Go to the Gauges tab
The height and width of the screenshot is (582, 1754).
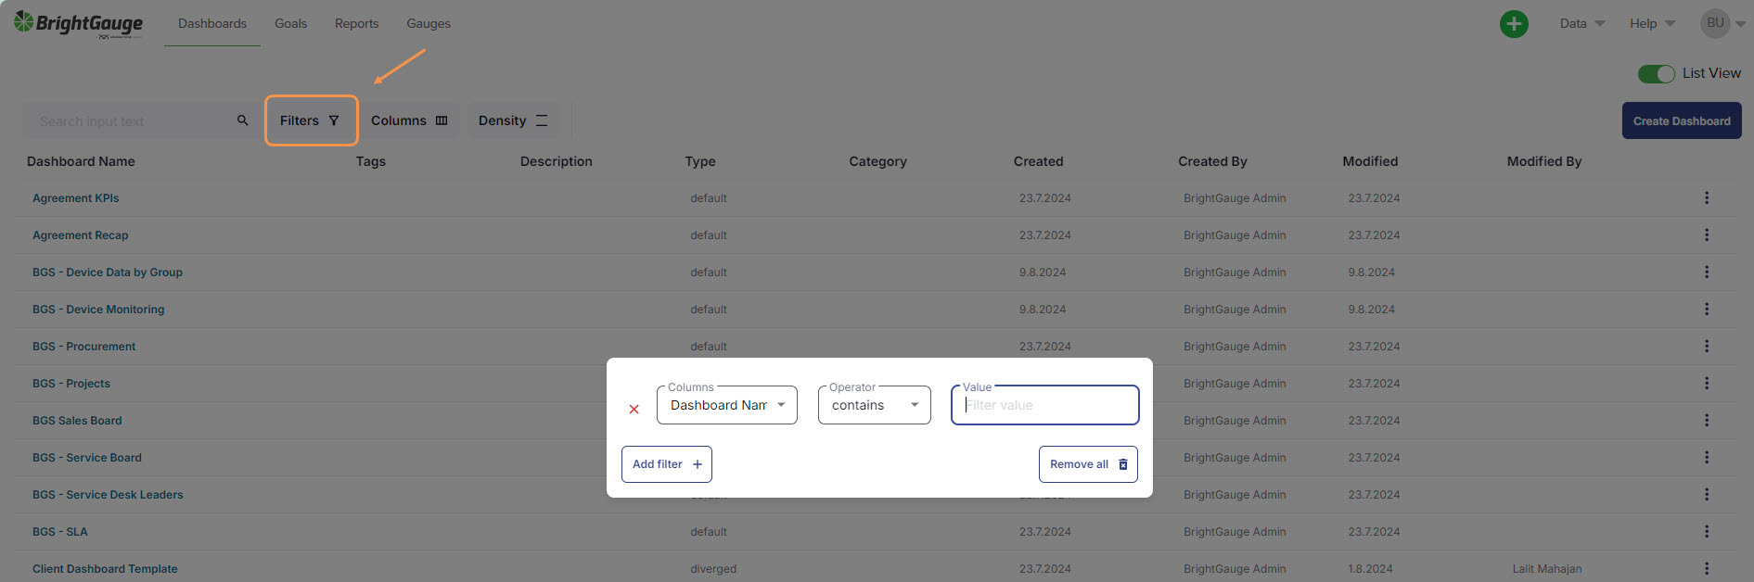point(429,23)
